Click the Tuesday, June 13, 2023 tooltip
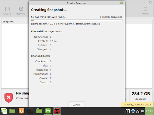 [x=137, y=105]
